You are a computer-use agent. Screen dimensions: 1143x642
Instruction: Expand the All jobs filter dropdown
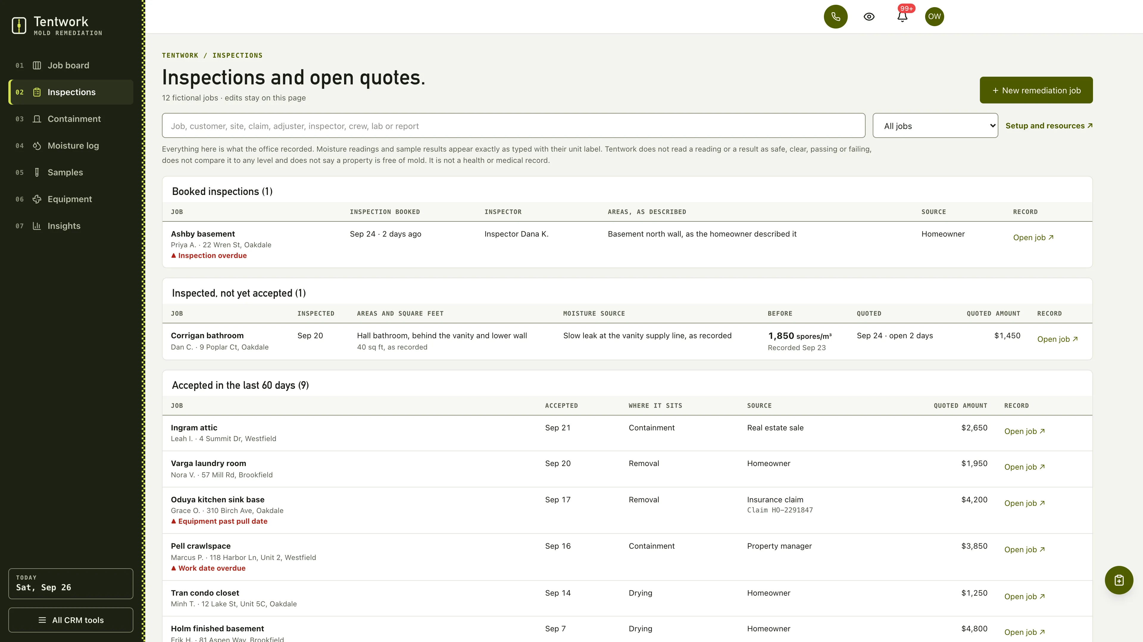click(935, 126)
